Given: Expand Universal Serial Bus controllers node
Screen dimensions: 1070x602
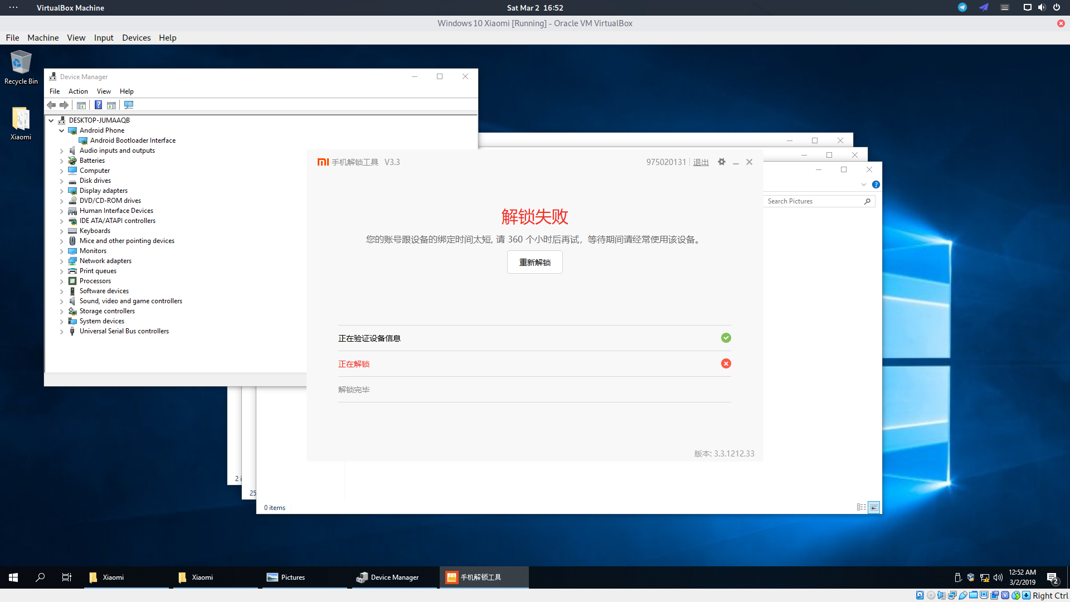Looking at the screenshot, I should (62, 331).
